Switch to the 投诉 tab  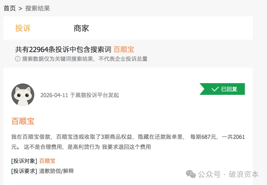[x=23, y=28]
